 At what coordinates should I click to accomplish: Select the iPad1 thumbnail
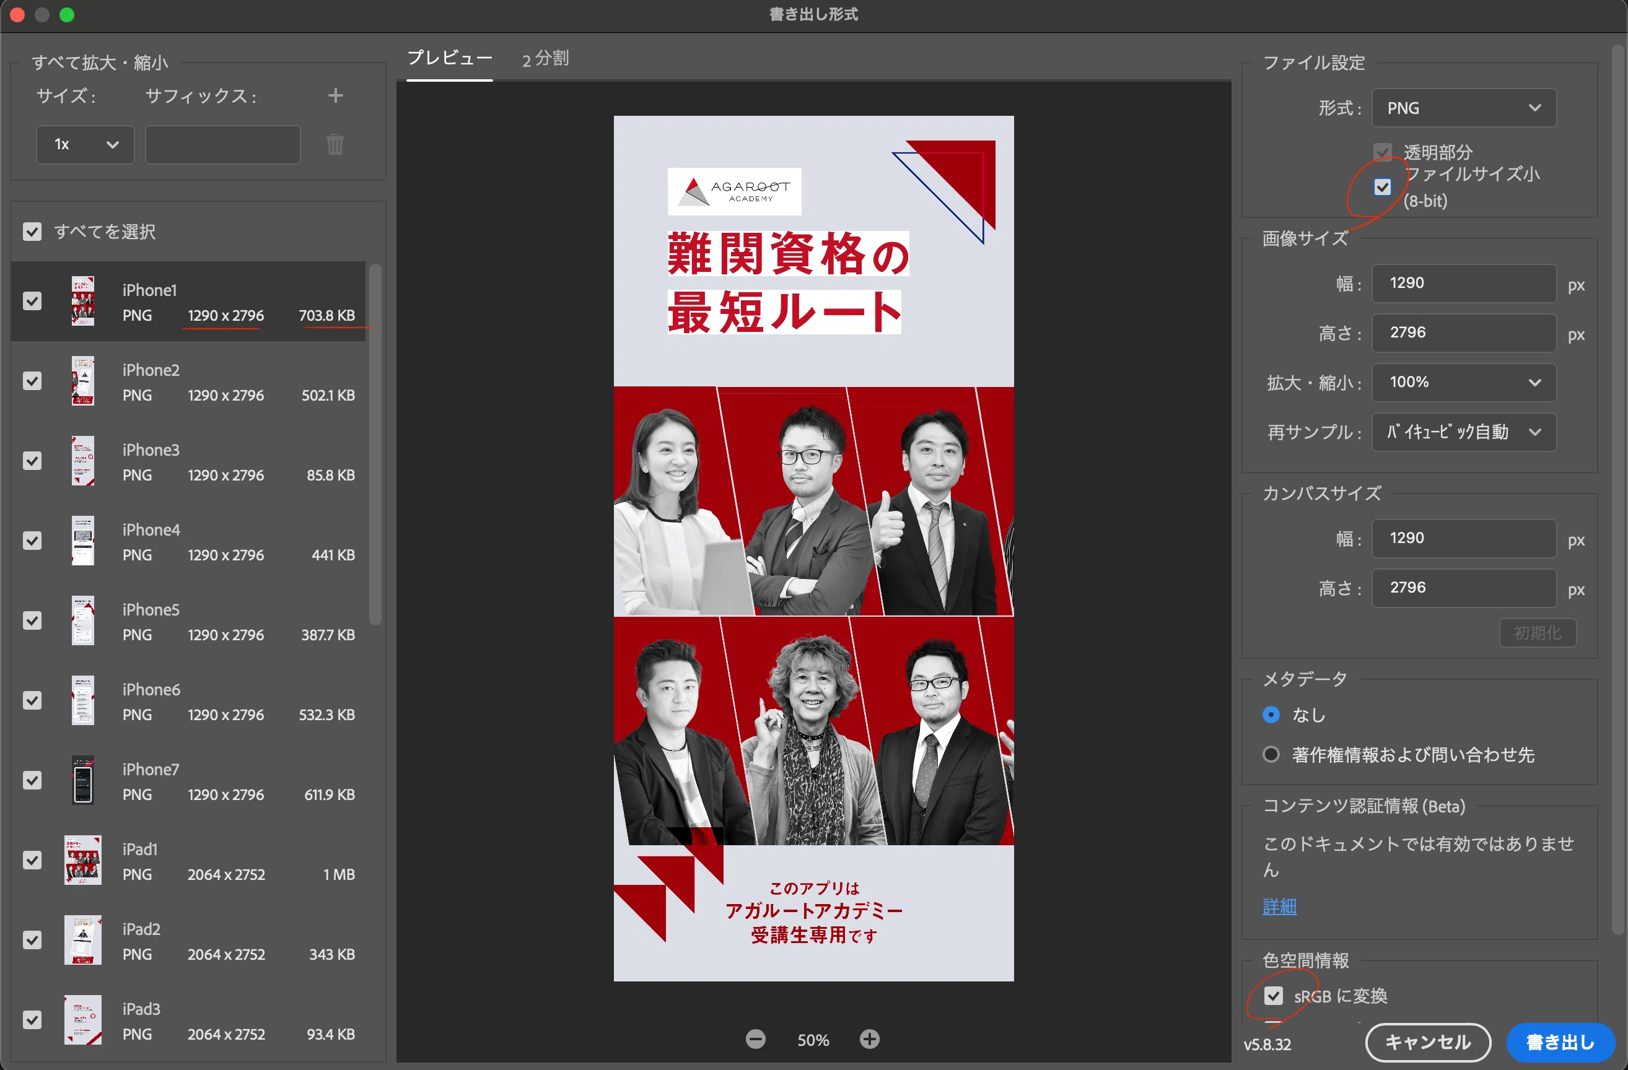coord(83,860)
